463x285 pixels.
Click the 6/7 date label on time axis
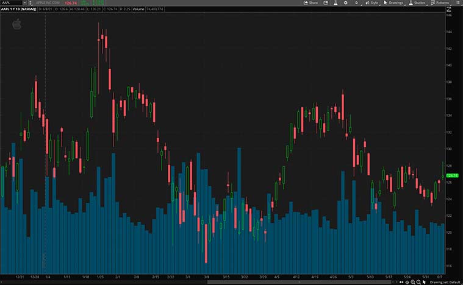tap(440, 277)
